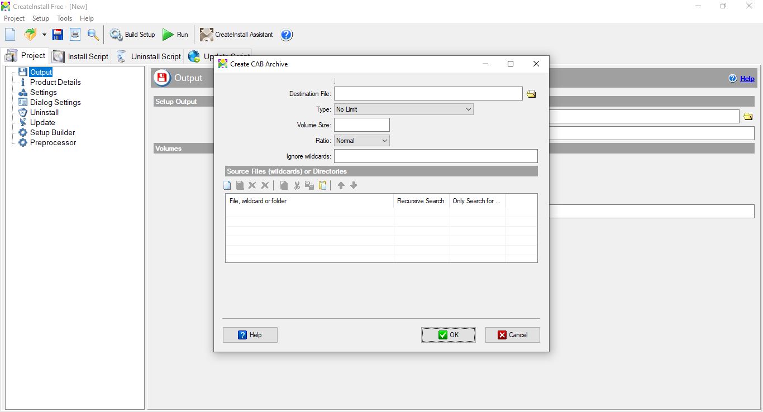Launch the CreateInstall Assistant
The height and width of the screenshot is (412, 763).
(236, 35)
